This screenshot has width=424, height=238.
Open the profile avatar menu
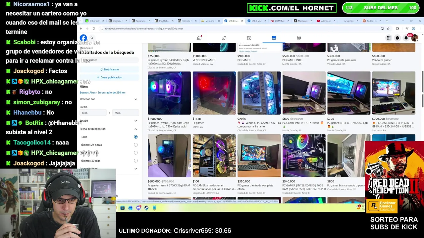414,38
